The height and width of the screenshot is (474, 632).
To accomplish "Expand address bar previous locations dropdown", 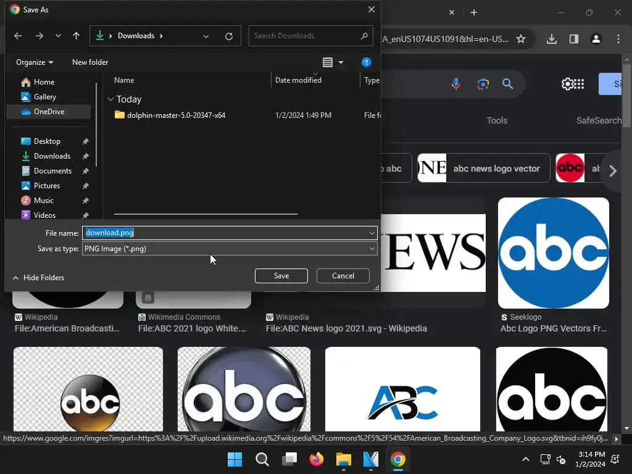I will tap(206, 36).
